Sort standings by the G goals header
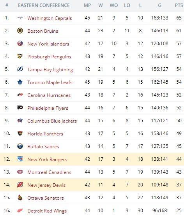 159,5
